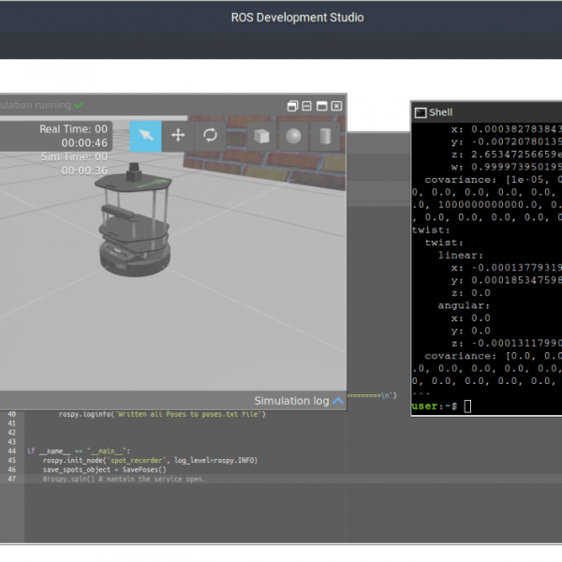Place cursor on line 47 rospy.spin comment

(124, 479)
